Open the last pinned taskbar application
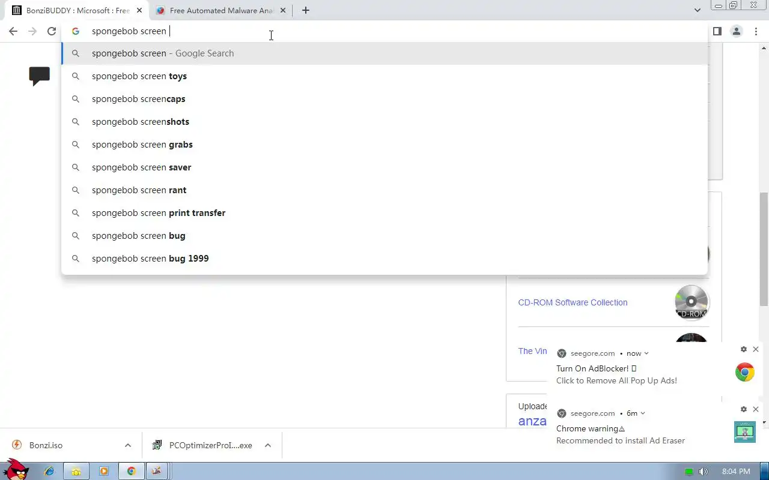Image resolution: width=769 pixels, height=480 pixels. coord(157,472)
